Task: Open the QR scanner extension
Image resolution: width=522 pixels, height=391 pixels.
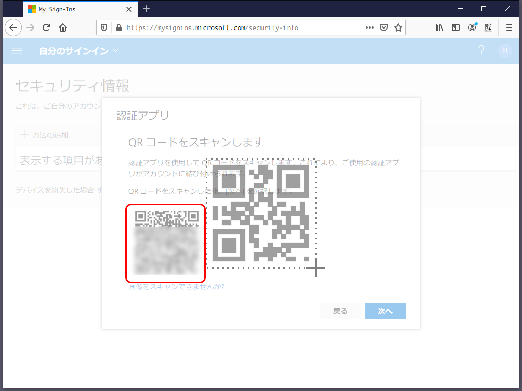Action: [488, 27]
